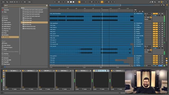Open the Sounds category
The height and width of the screenshot is (95, 169).
click(x=6, y=18)
